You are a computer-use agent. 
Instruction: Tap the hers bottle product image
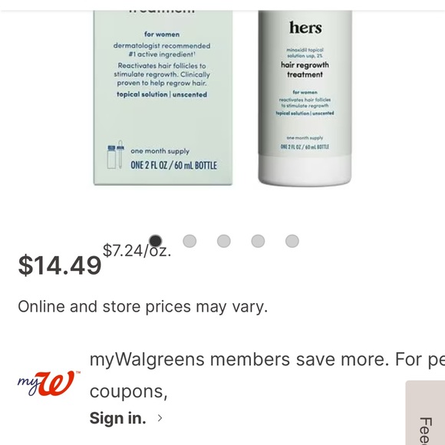(x=305, y=98)
